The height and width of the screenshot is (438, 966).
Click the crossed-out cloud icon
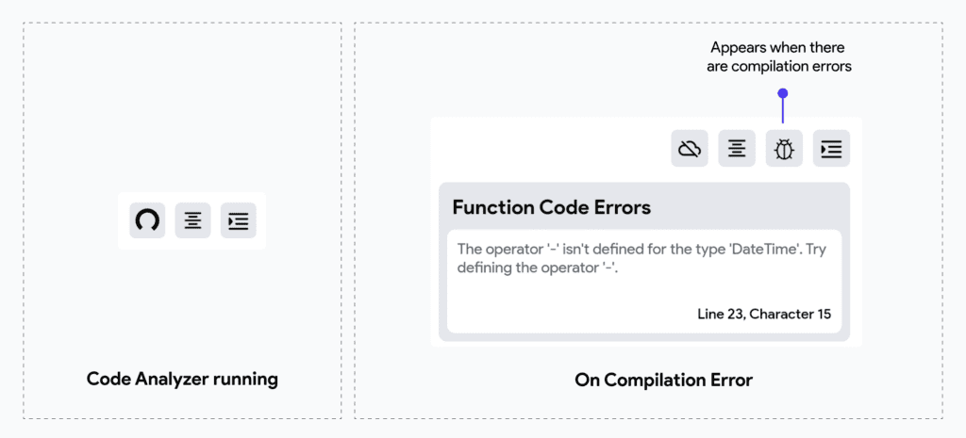(690, 149)
